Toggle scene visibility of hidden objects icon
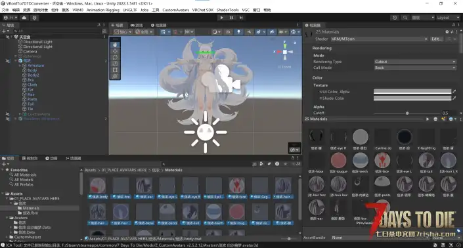 tap(272, 32)
